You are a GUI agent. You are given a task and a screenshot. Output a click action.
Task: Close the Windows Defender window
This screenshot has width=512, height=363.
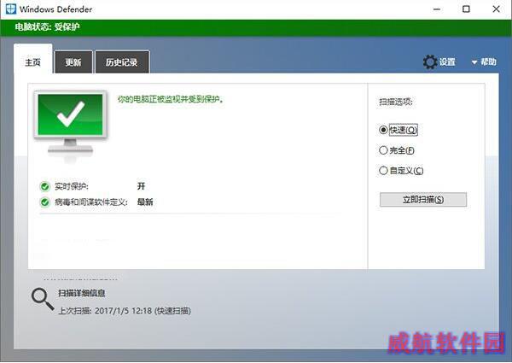496,9
